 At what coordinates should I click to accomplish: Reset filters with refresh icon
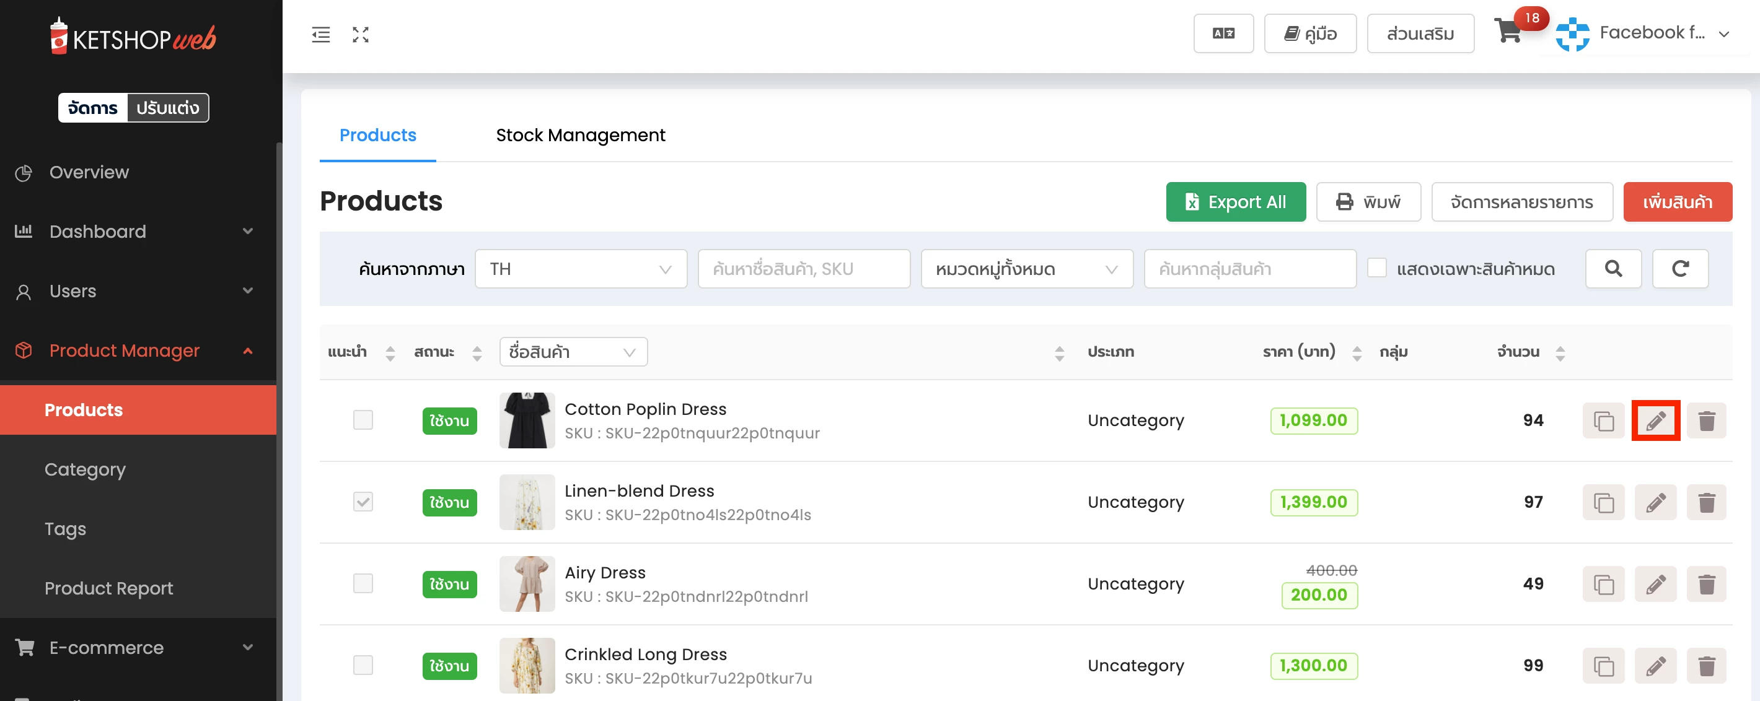1680,268
